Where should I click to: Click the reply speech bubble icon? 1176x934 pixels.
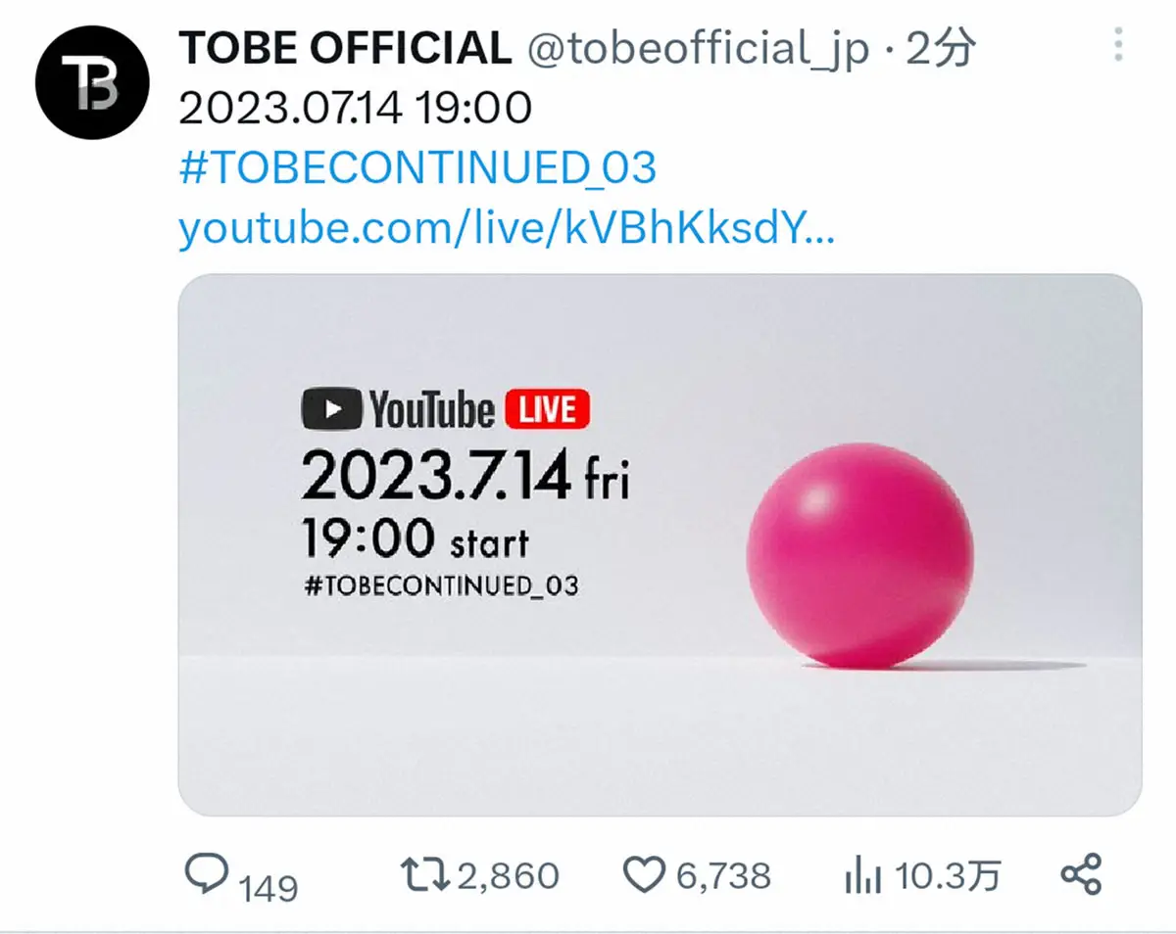tap(208, 874)
